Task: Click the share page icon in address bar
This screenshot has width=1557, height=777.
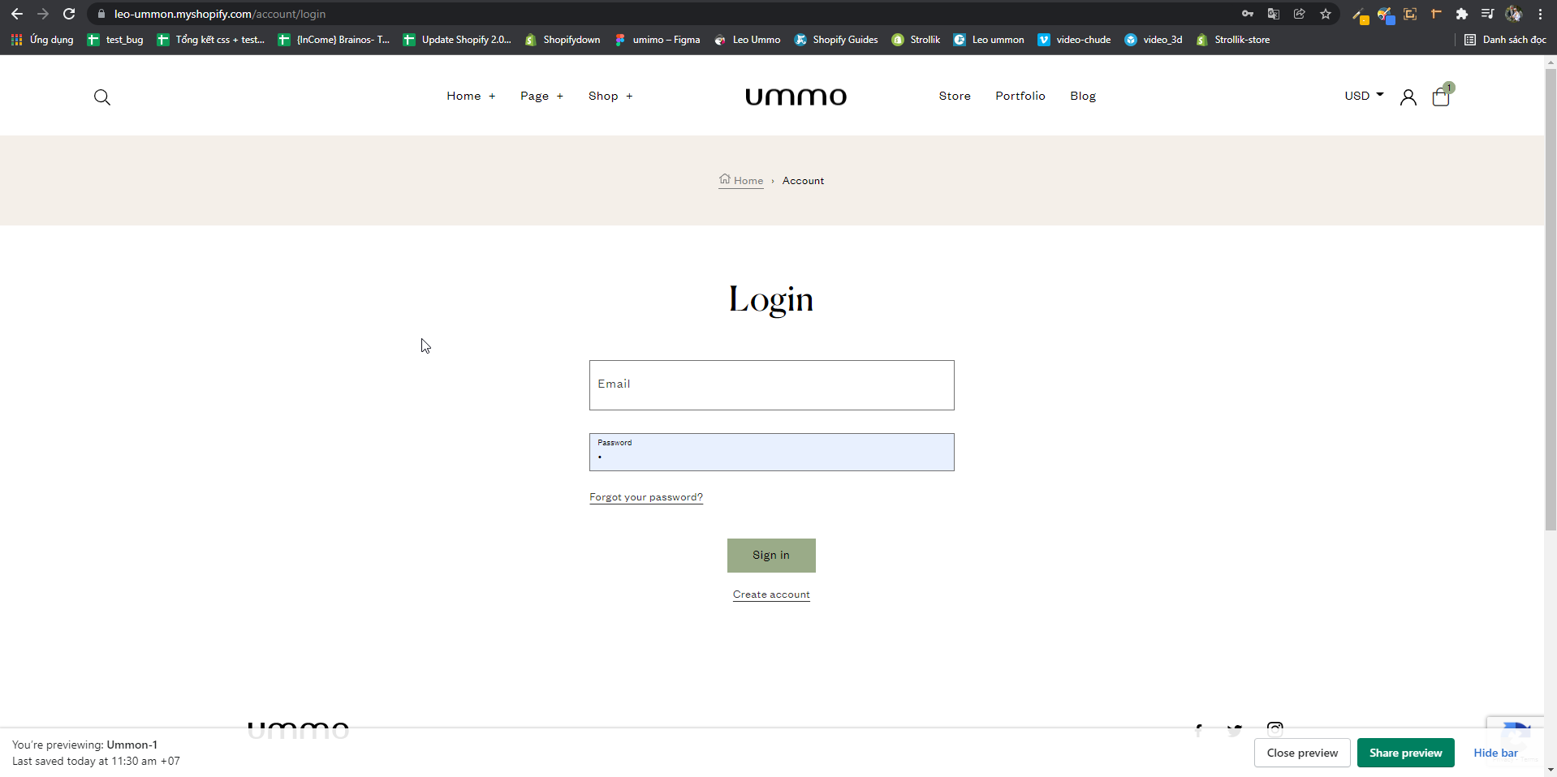Action: pyautogui.click(x=1300, y=14)
